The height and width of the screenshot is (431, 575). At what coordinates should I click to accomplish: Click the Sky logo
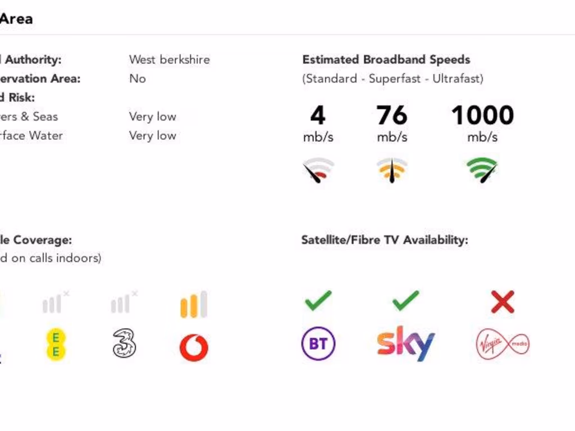pyautogui.click(x=405, y=343)
